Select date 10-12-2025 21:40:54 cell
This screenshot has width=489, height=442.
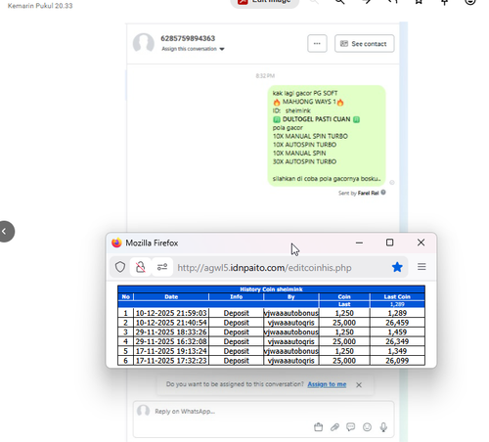pos(171,323)
